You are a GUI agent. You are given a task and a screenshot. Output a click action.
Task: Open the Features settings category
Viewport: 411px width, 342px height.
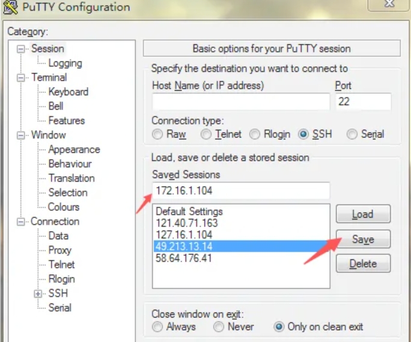click(67, 121)
